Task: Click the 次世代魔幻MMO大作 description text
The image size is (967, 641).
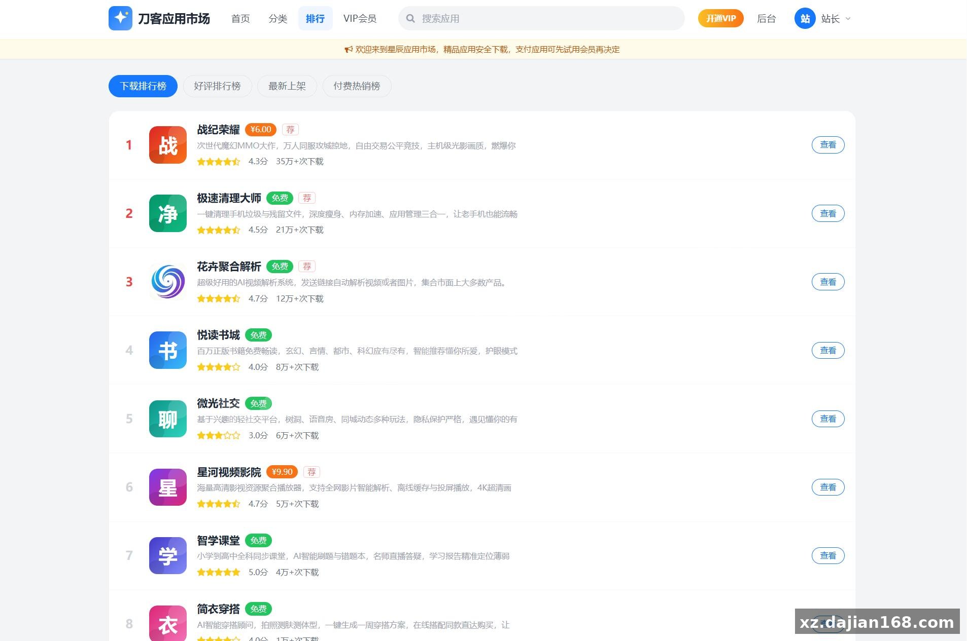Action: pos(356,146)
